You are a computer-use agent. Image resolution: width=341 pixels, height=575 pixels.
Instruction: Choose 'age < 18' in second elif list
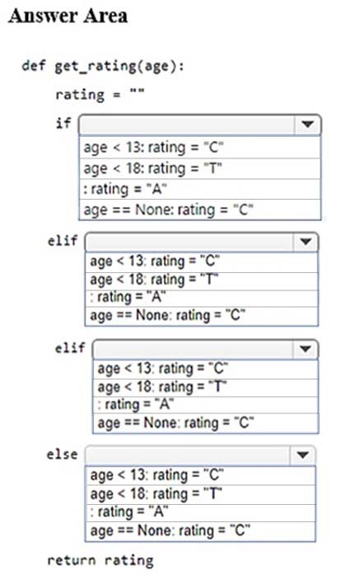pos(205,387)
